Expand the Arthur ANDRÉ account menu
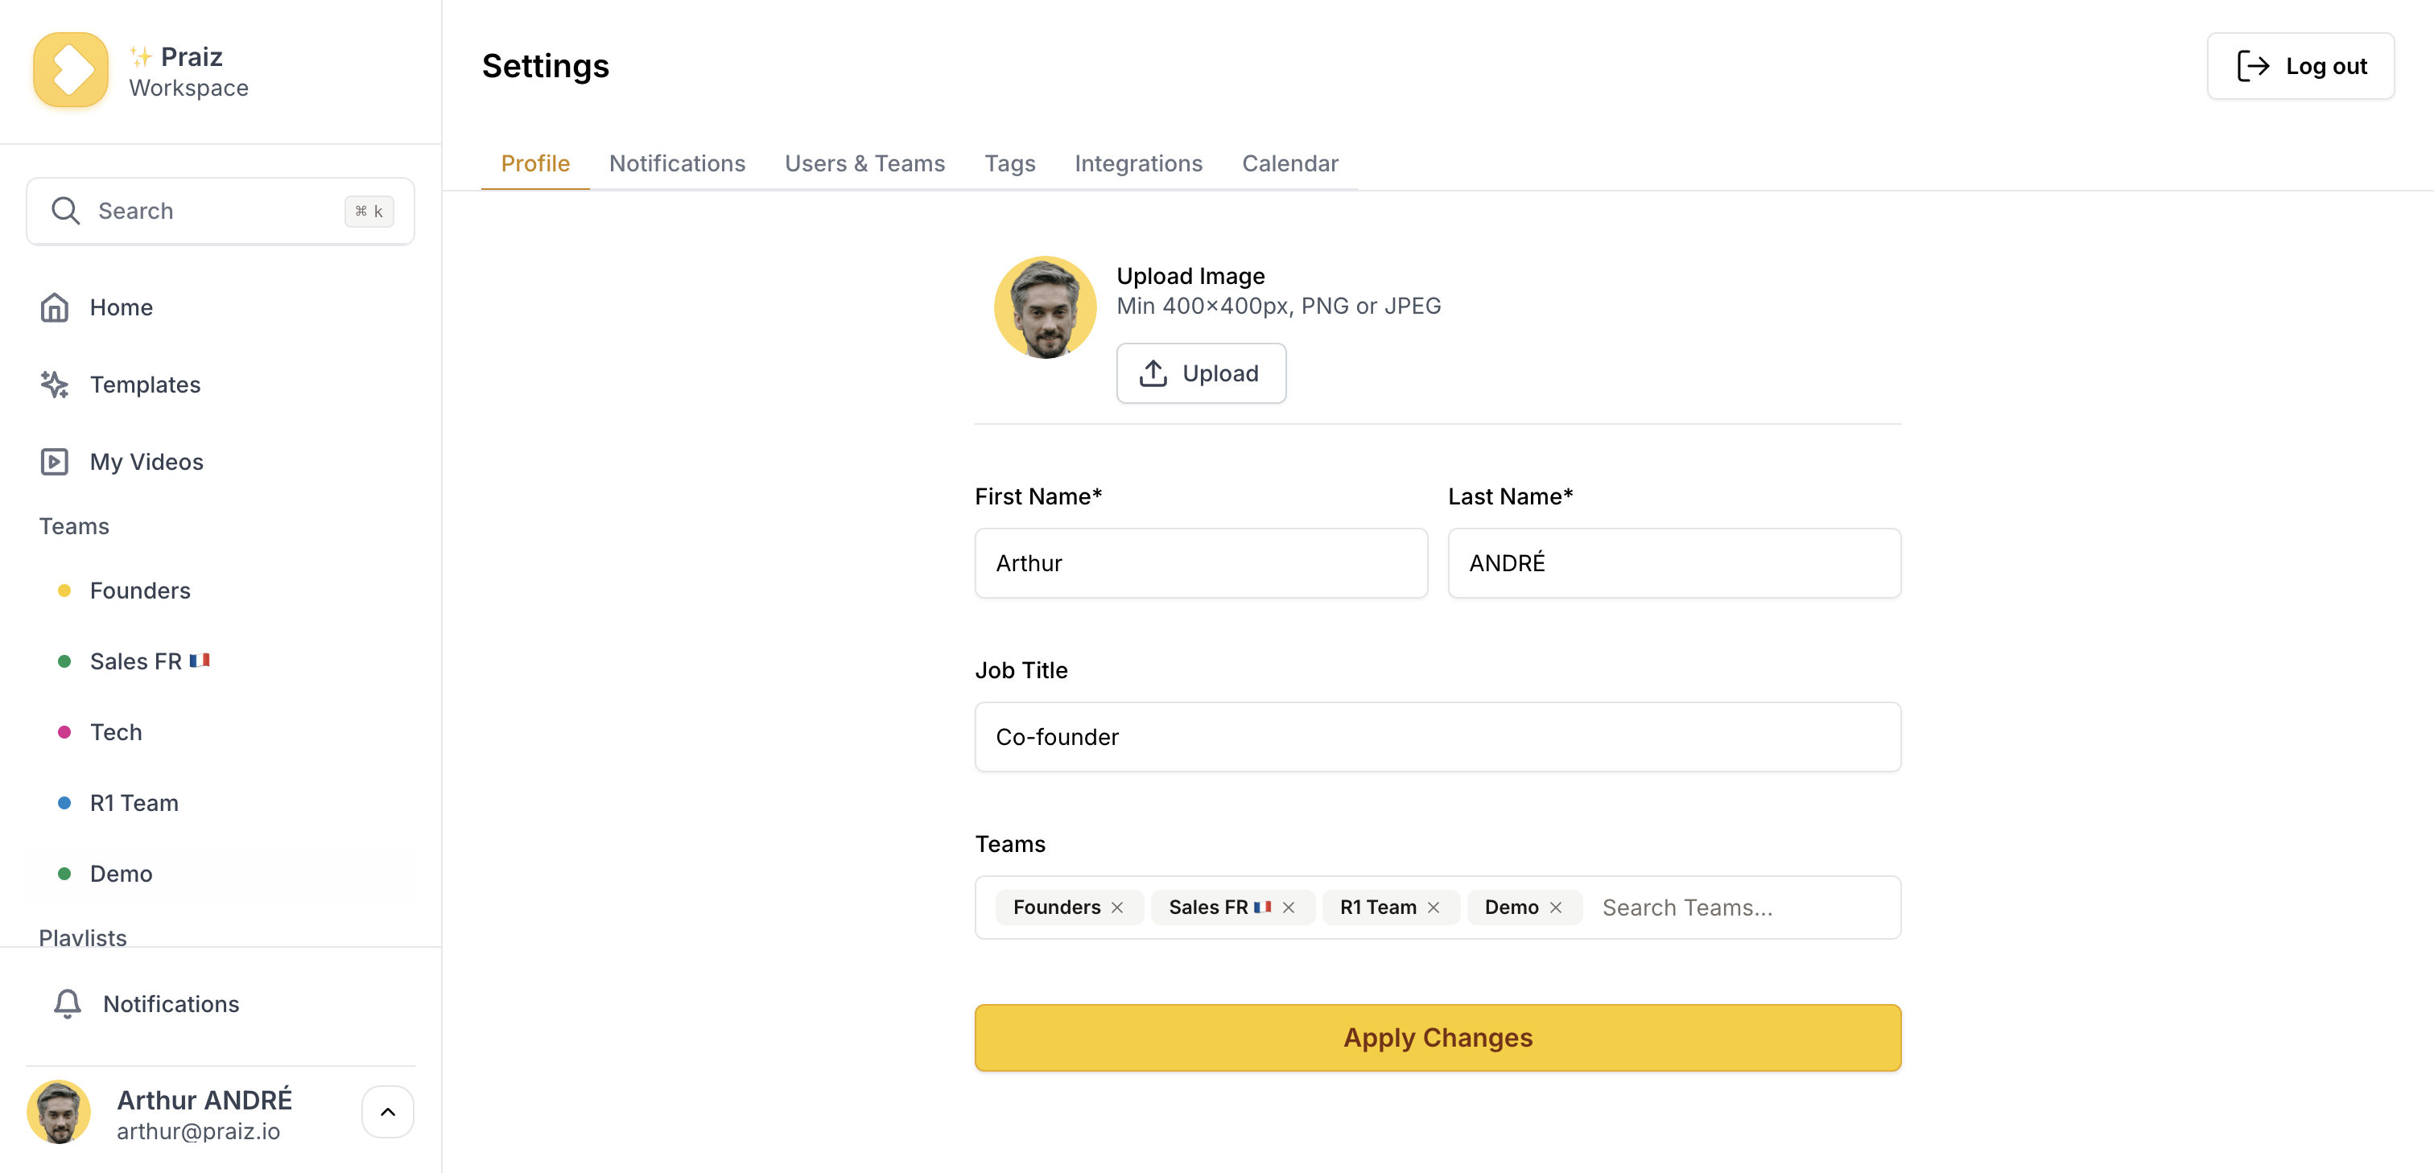2434x1173 pixels. pyautogui.click(x=387, y=1112)
